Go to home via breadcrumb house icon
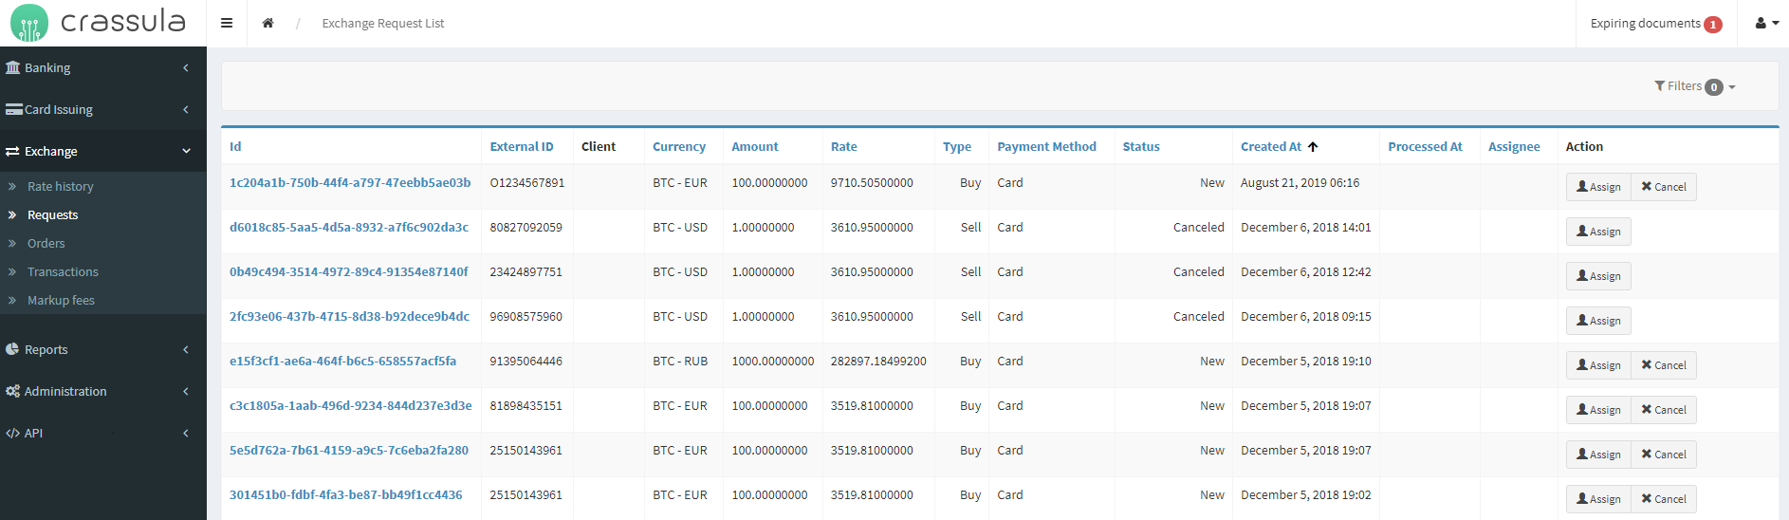This screenshot has width=1789, height=520. pos(268,23)
